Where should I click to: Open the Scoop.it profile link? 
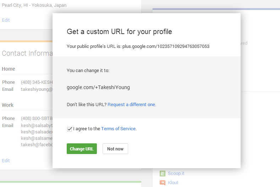[176, 173]
